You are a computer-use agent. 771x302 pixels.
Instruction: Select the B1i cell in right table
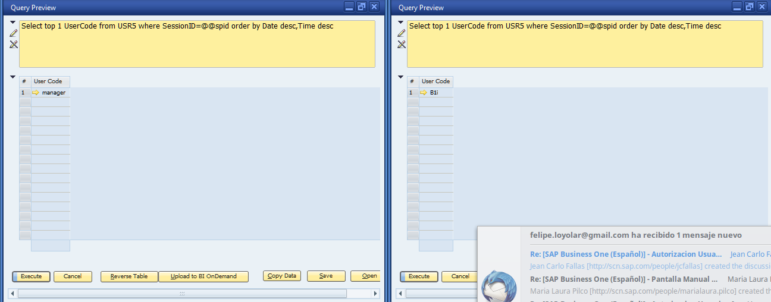(436, 93)
